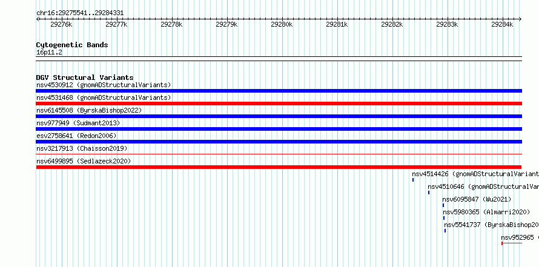The image size is (539, 267).
Task: Select the blue bar under nsv4530912
Action: (279, 91)
